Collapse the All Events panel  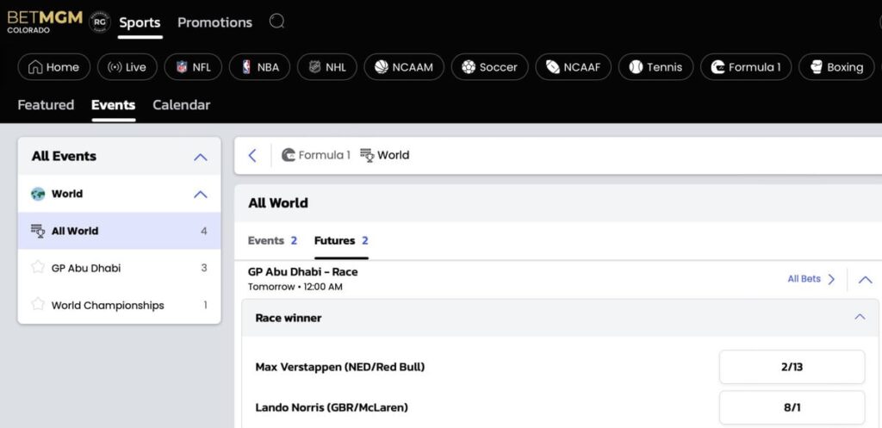(200, 157)
